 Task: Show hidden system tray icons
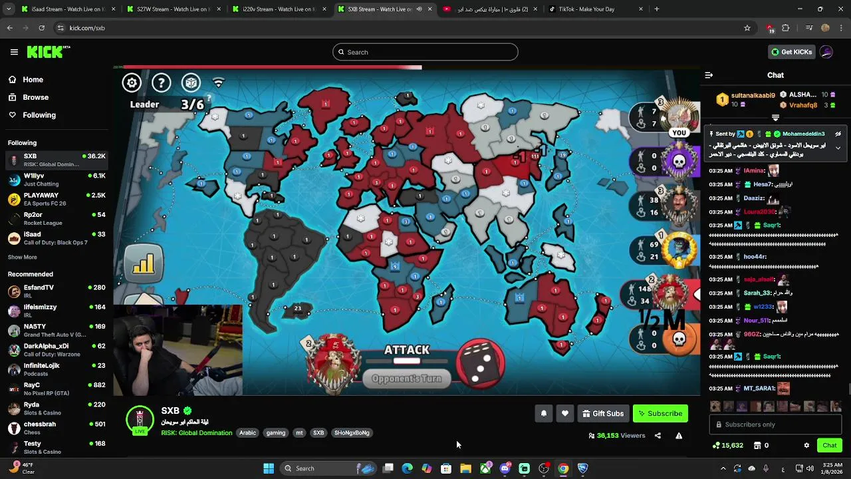tap(723, 468)
